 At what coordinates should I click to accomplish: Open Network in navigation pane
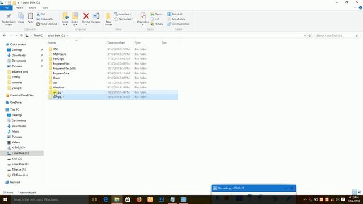(15, 182)
